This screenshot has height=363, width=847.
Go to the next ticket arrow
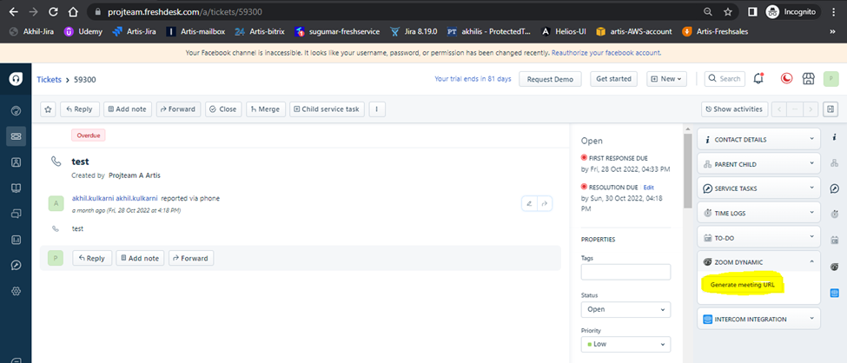(811, 109)
